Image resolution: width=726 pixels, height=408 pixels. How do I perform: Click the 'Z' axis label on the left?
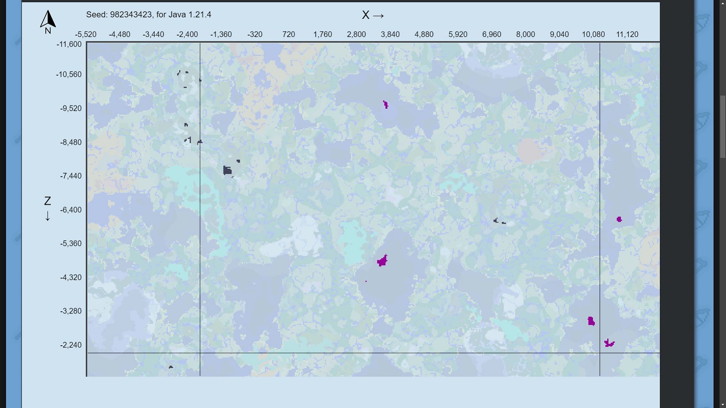pyautogui.click(x=47, y=201)
